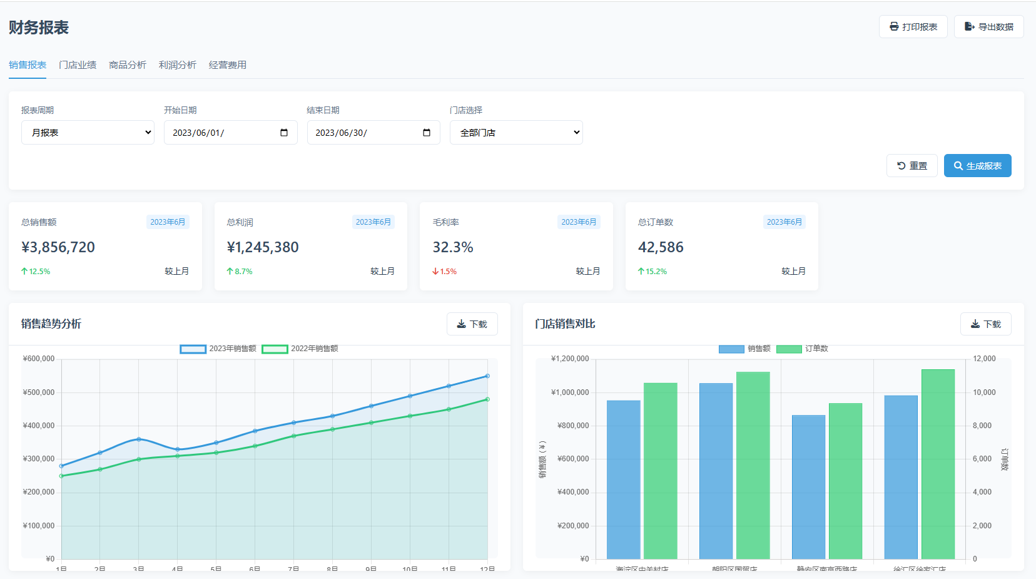
Task: Click the blue 销售额 legend swatch
Action: click(731, 349)
